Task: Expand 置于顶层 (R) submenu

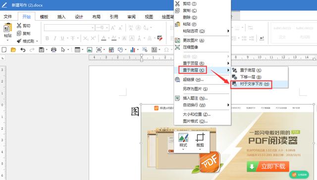Action: point(202,63)
